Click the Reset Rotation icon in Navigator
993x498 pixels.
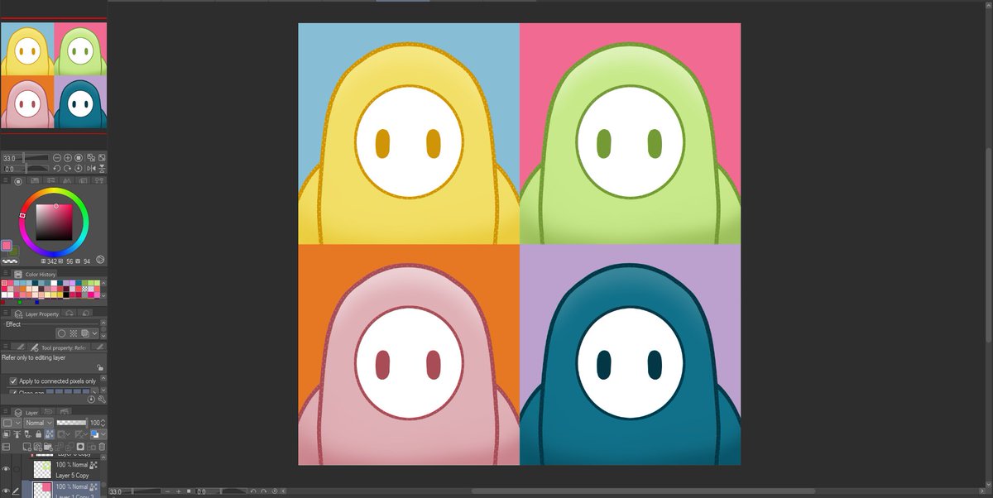(x=79, y=169)
